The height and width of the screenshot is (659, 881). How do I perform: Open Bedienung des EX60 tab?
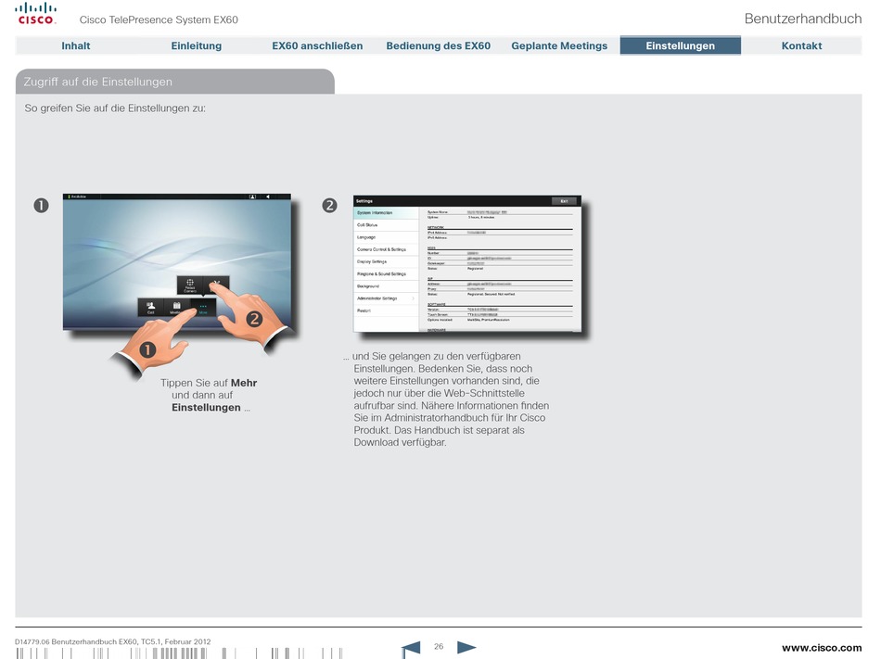tap(439, 46)
